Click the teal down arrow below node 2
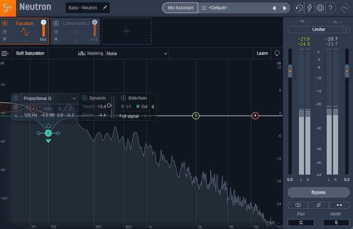The height and width of the screenshot is (229, 353). click(x=48, y=141)
